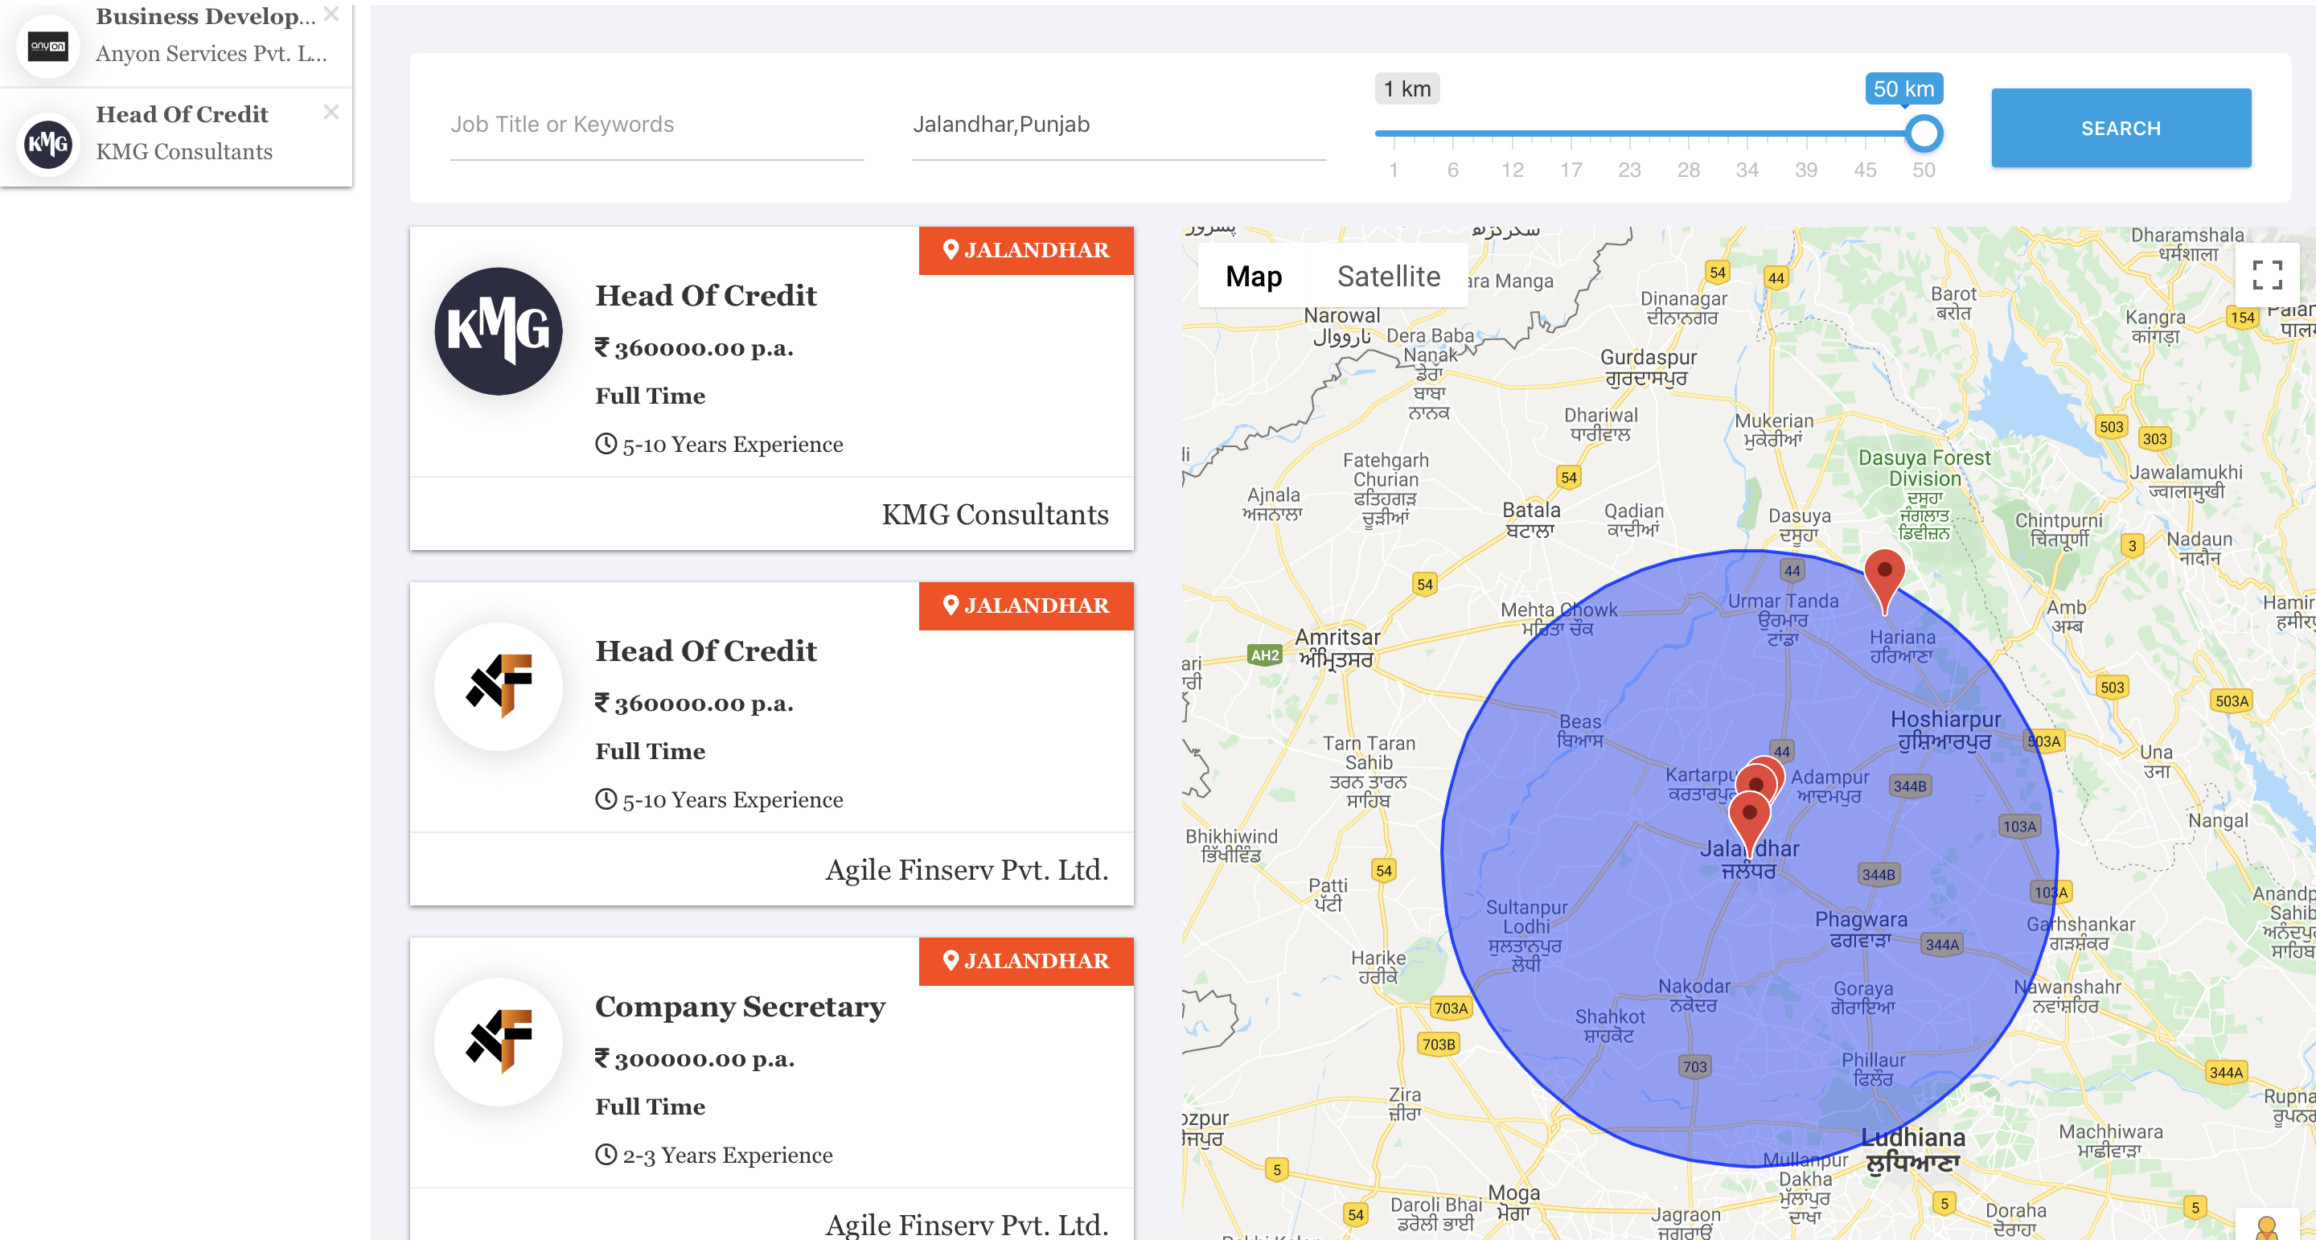Click the 50 km distance slider handle
Screen dimensions: 2316x1240
click(1923, 134)
